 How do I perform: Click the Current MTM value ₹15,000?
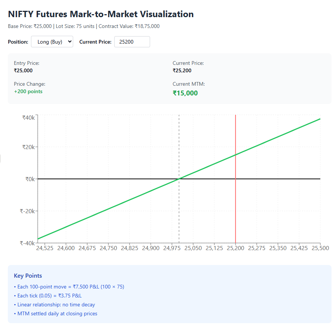pyautogui.click(x=185, y=93)
